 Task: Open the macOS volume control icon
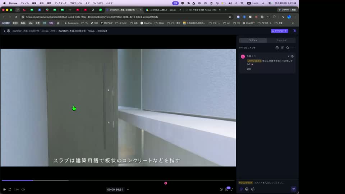pos(230,3)
